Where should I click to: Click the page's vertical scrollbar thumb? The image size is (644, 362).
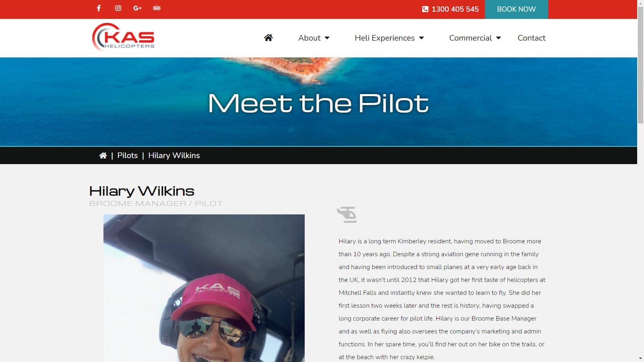pyautogui.click(x=640, y=64)
